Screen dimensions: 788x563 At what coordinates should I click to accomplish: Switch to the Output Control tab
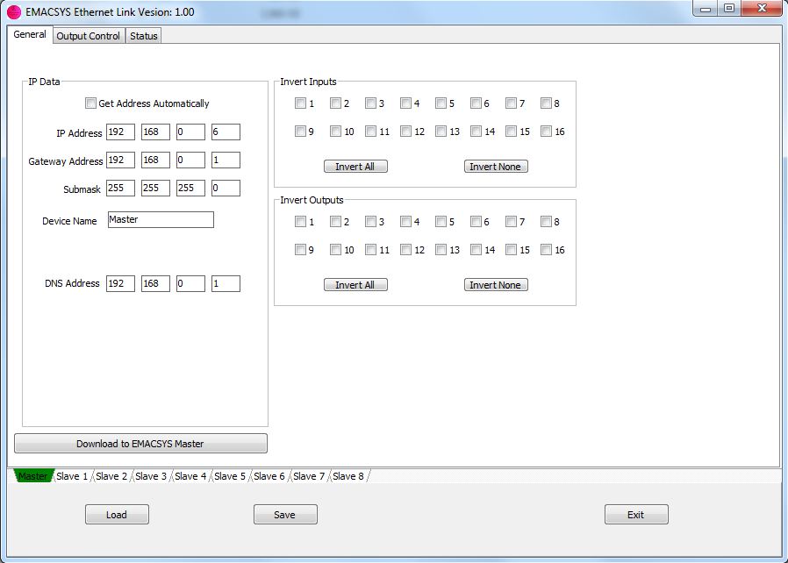88,36
